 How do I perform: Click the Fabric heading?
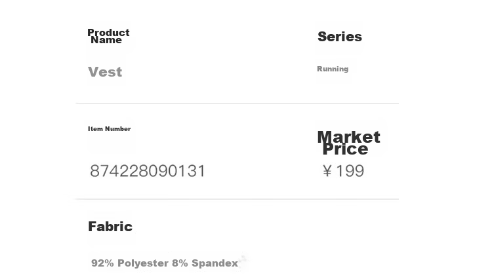[110, 227]
